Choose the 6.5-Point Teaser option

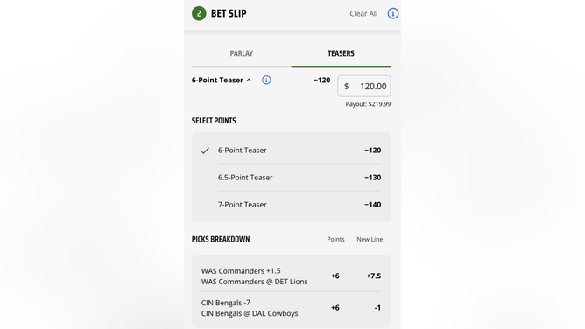(x=291, y=178)
